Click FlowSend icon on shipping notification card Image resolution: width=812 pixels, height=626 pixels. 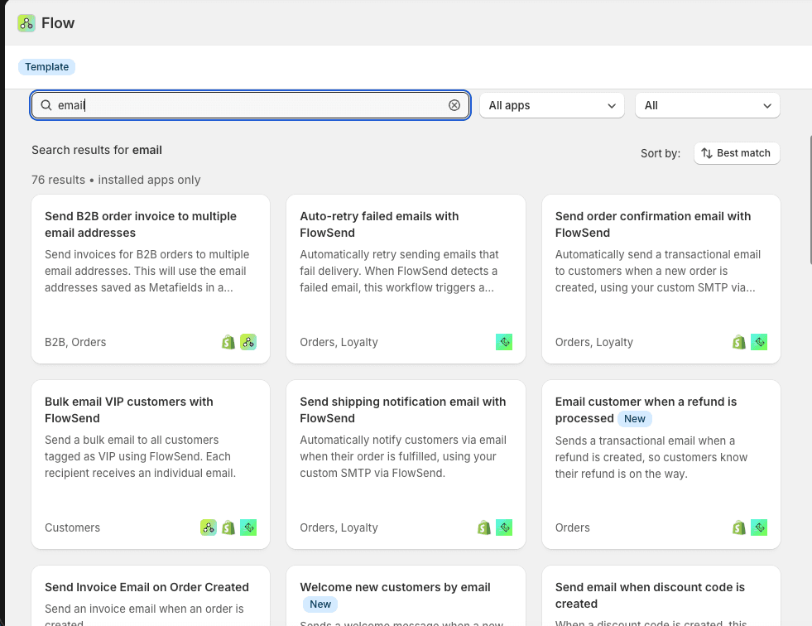coord(504,527)
